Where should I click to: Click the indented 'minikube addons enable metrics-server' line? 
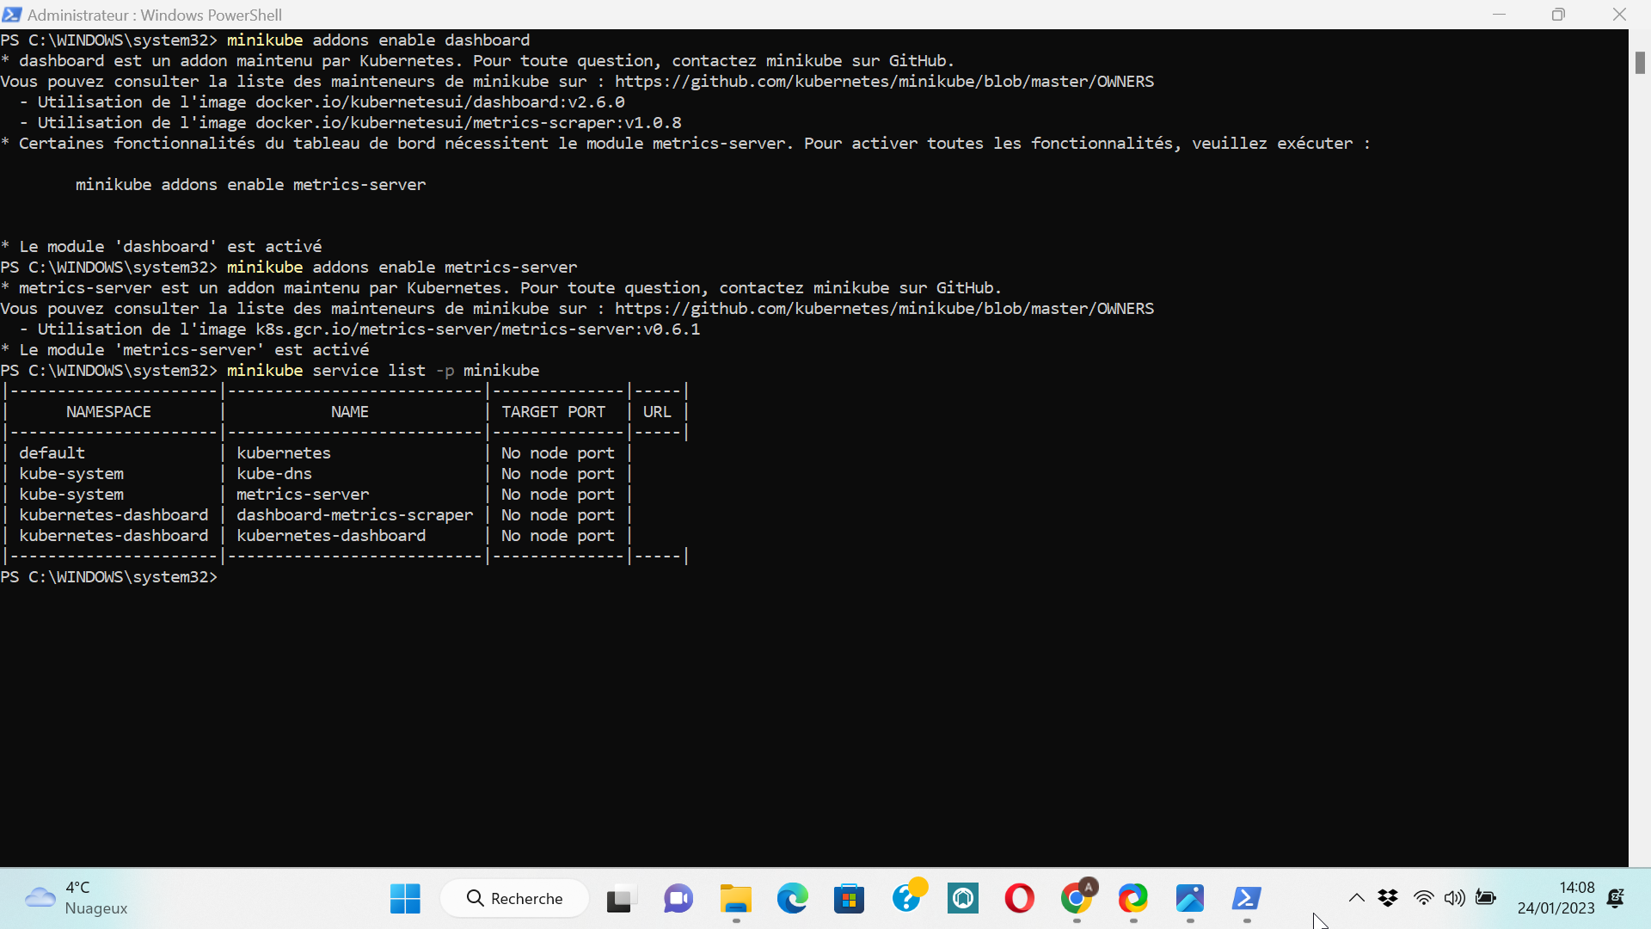coord(250,185)
